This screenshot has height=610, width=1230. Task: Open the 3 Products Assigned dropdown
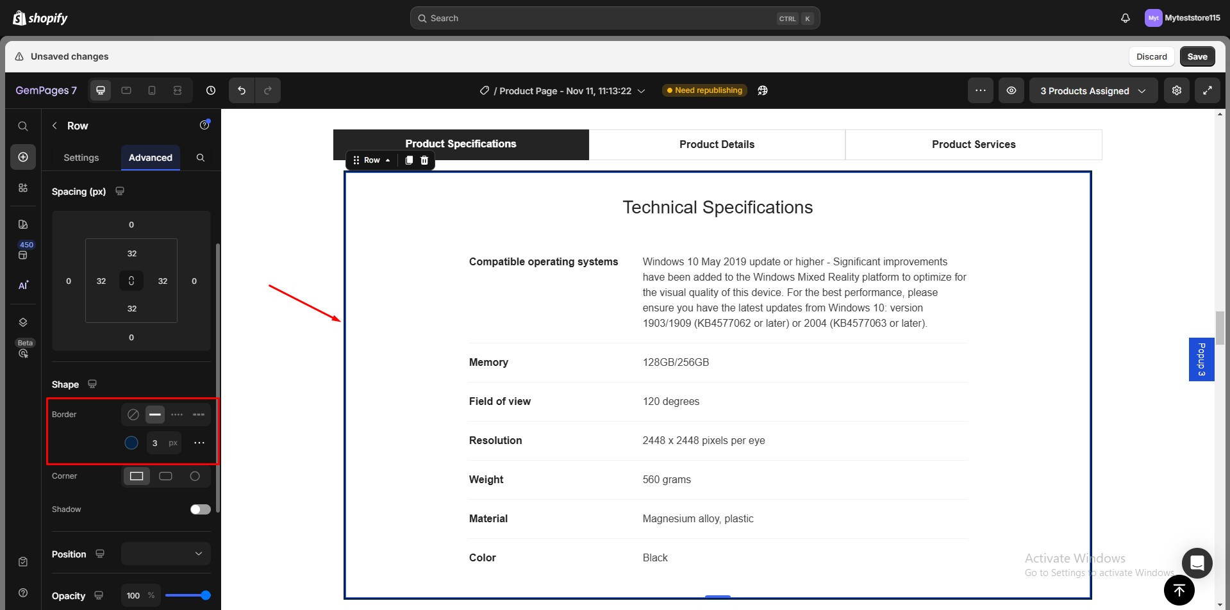[1093, 91]
